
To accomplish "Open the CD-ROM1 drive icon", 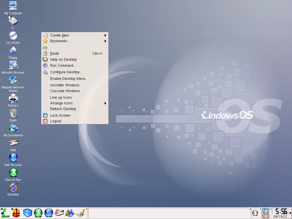I will tap(13, 36).
